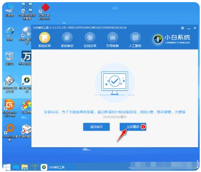Click the first-aid kit 引导修复 shortcut
This screenshot has height=172, width=201.
pyautogui.click(x=26, y=131)
